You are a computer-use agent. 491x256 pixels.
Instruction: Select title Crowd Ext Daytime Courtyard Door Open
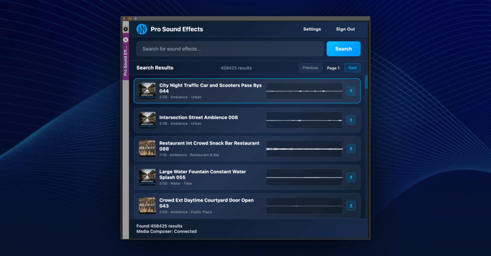pos(206,203)
